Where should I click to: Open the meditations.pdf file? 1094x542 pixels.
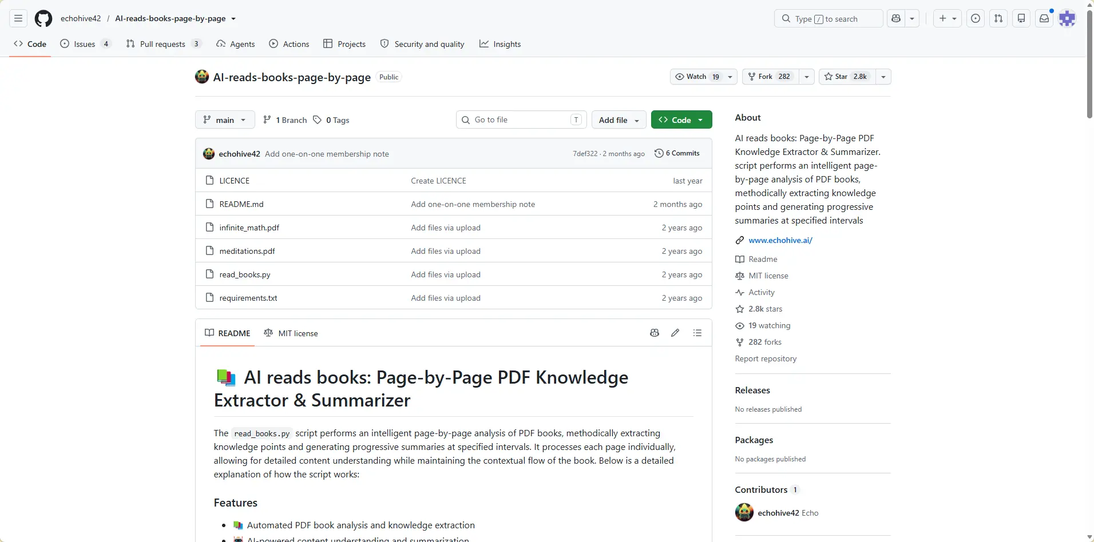(247, 251)
